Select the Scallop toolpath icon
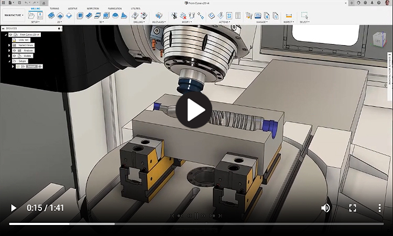 click(x=115, y=16)
